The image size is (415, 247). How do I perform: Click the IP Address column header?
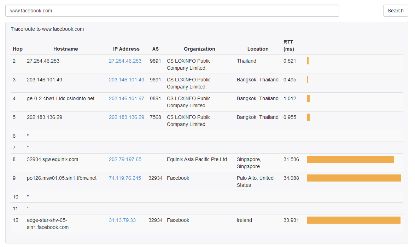[x=126, y=49]
